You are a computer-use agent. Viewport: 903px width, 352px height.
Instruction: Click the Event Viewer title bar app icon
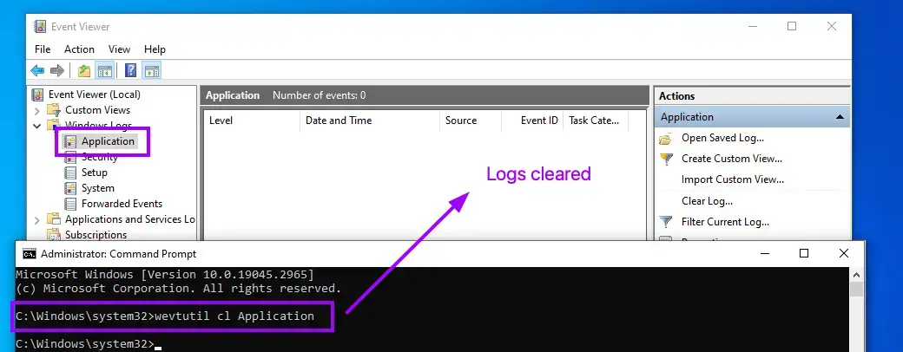[x=40, y=27]
